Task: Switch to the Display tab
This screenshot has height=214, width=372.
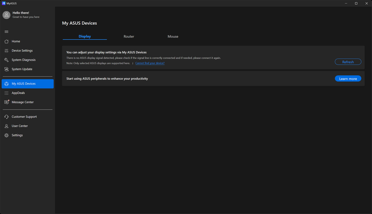Action: click(x=85, y=36)
